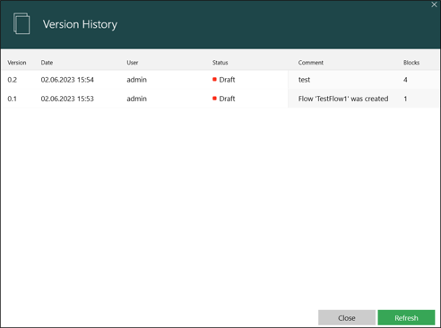Click date 02.06.2023 15:54
This screenshot has width=441, height=328.
click(67, 80)
